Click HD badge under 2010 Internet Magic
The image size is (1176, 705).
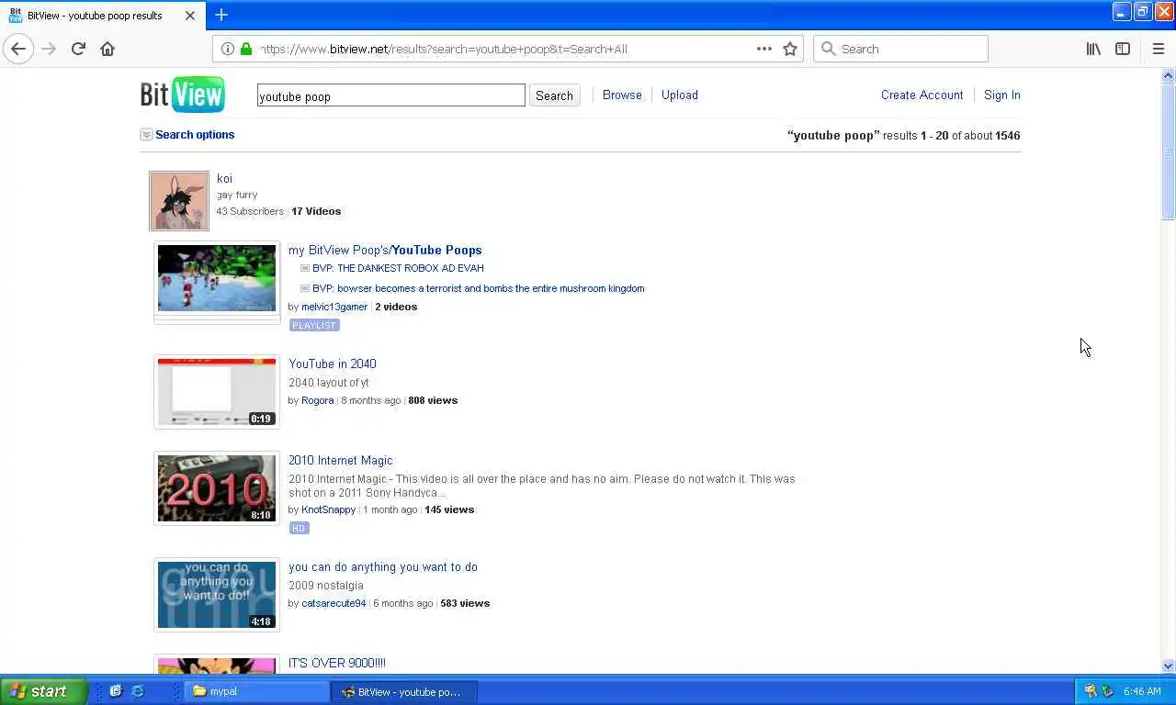click(299, 528)
